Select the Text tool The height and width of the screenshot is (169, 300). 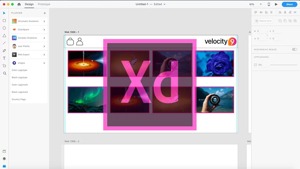(4, 58)
